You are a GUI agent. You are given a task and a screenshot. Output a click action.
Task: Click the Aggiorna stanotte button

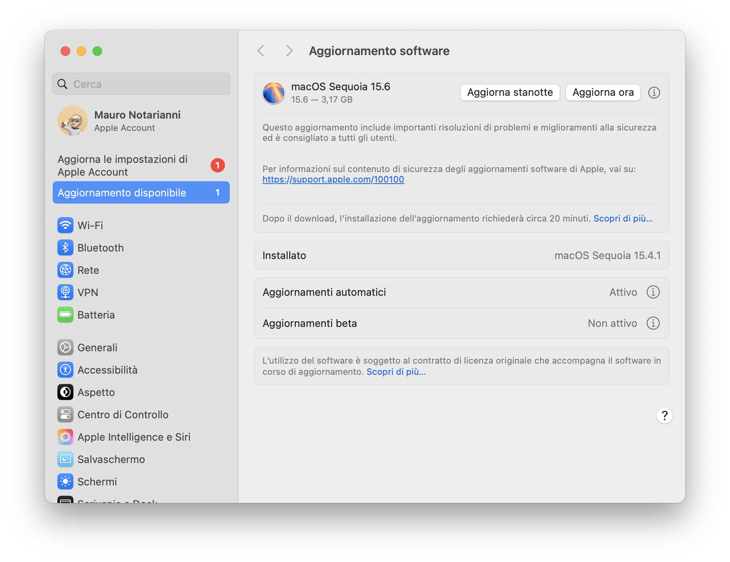[510, 93]
